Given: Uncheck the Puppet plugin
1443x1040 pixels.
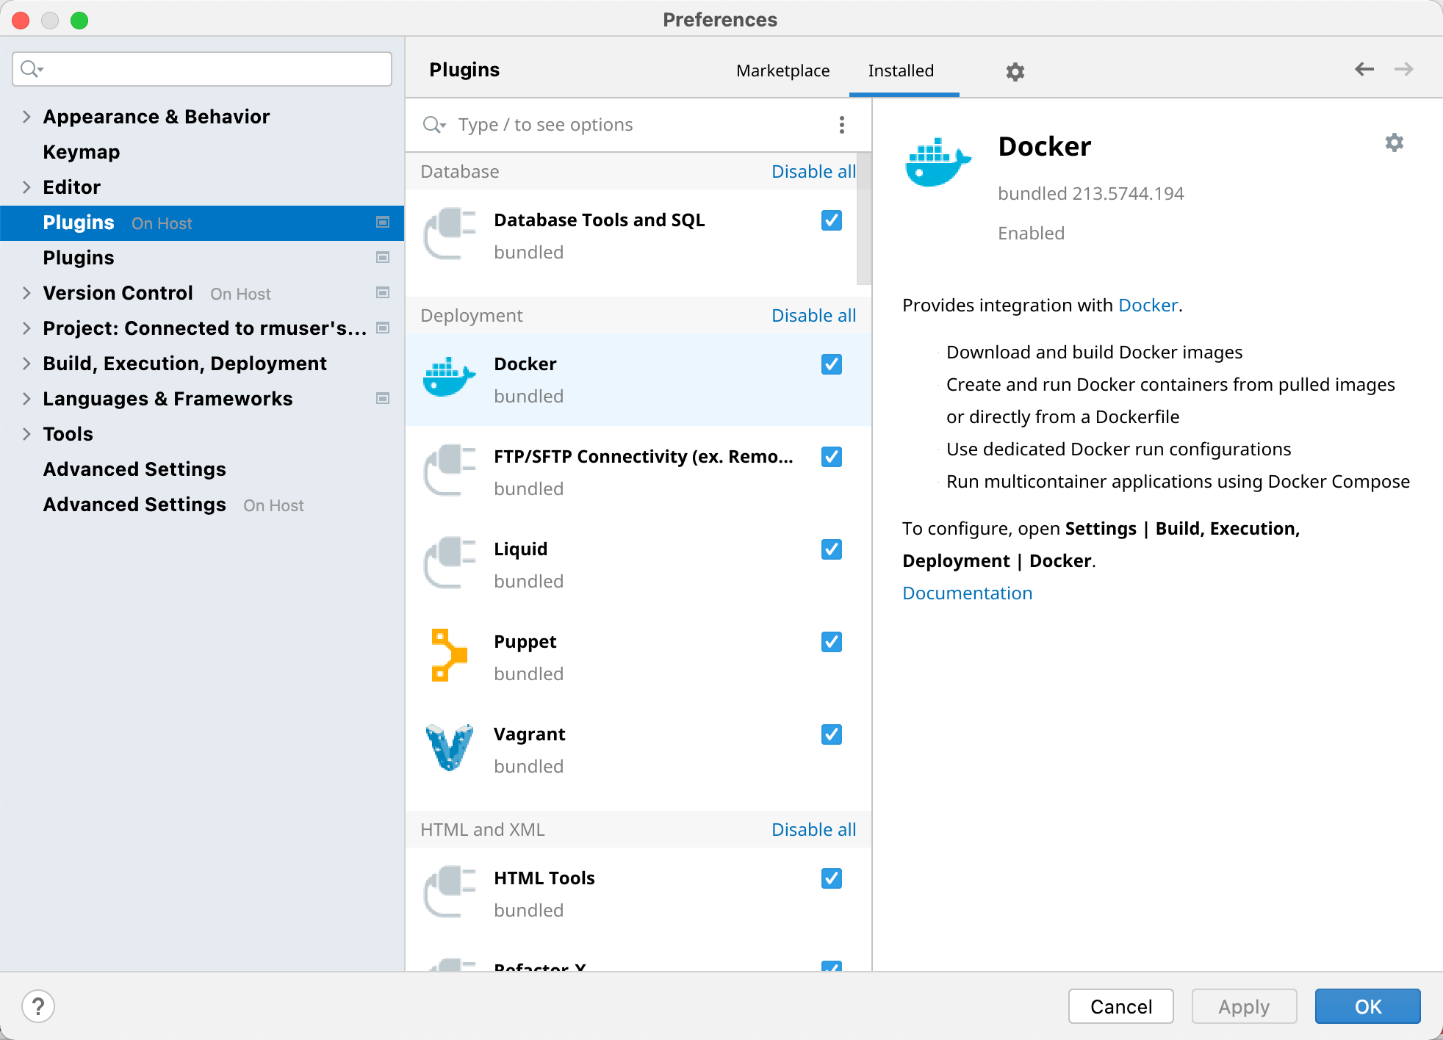Looking at the screenshot, I should pyautogui.click(x=831, y=642).
